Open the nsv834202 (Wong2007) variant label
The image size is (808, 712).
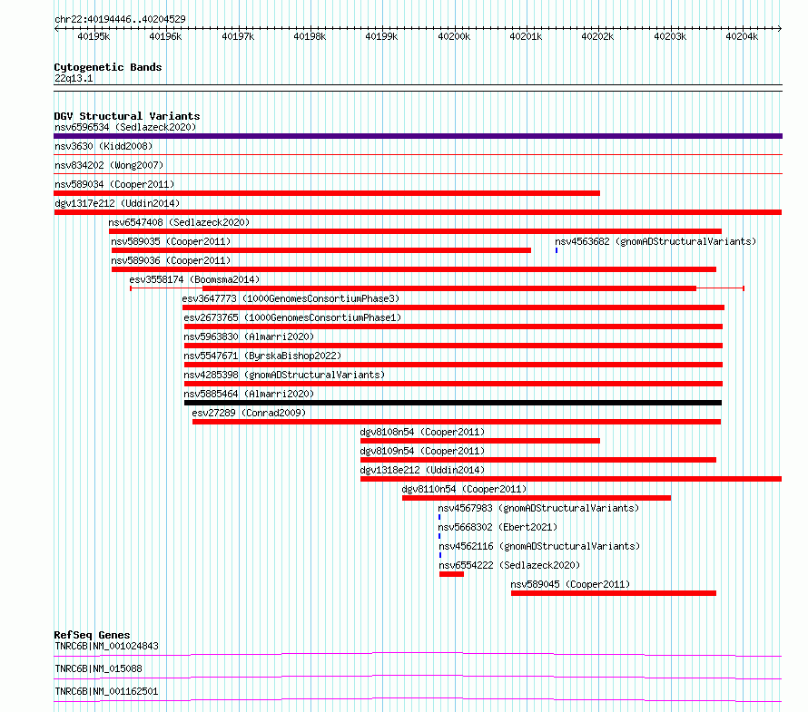(109, 165)
